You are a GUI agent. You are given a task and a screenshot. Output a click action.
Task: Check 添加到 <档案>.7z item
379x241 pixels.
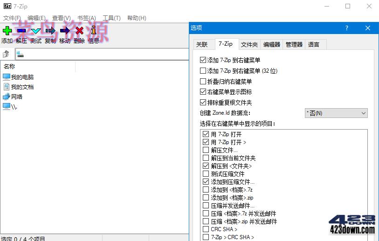pyautogui.click(x=206, y=190)
